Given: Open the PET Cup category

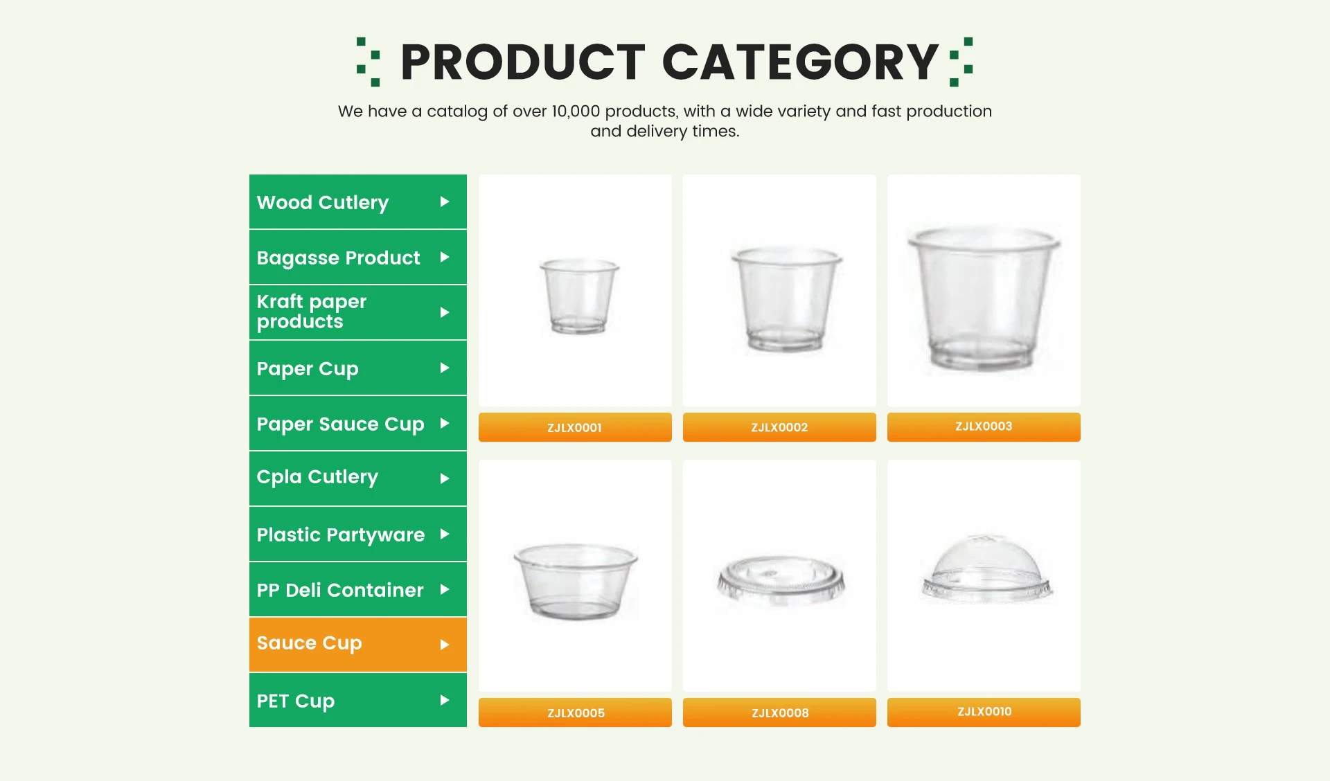Looking at the screenshot, I should (296, 701).
